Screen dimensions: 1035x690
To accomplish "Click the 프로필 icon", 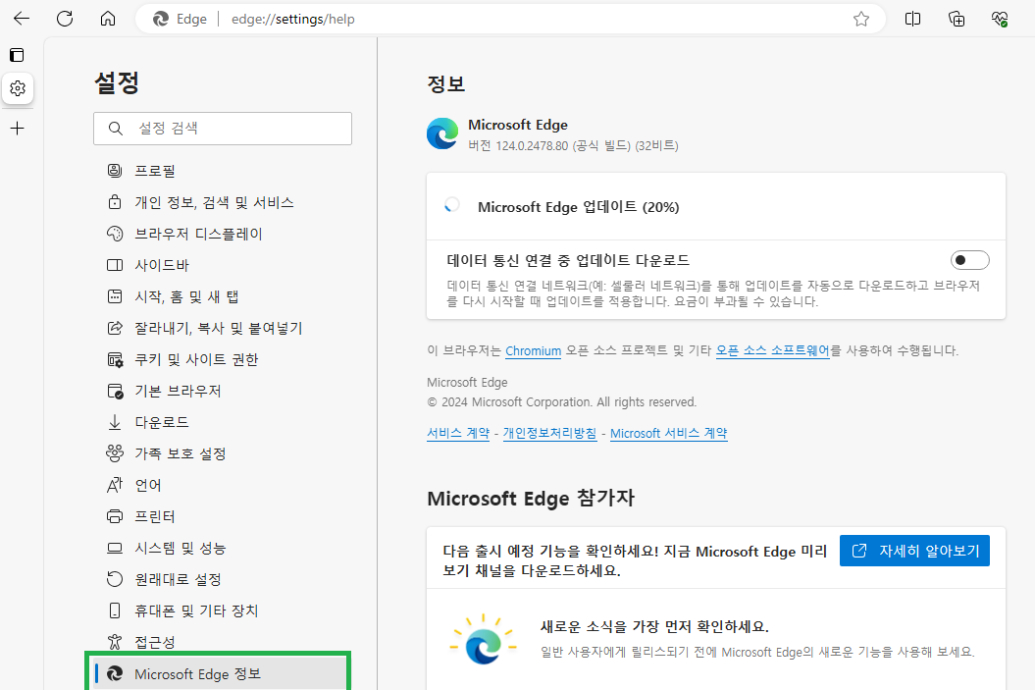I will pos(115,171).
